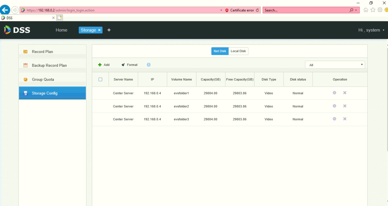
Task: Open browser home icon
Action: point(366,10)
